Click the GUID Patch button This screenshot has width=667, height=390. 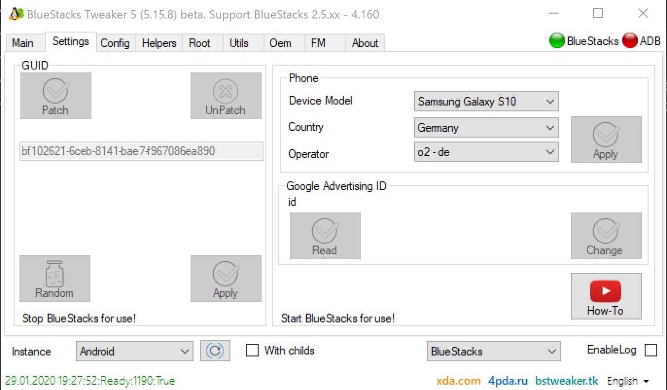tap(55, 96)
